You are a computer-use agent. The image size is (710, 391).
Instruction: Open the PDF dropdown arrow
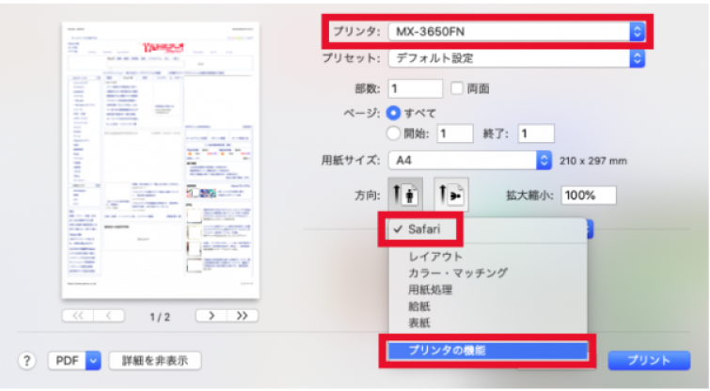tap(93, 361)
